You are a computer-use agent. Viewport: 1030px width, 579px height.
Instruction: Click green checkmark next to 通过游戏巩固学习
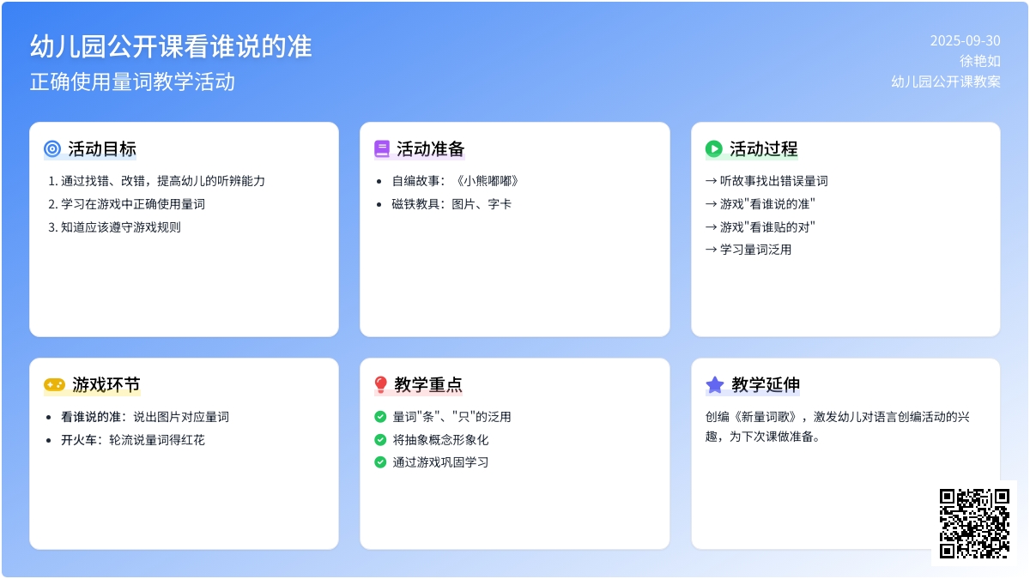point(380,462)
